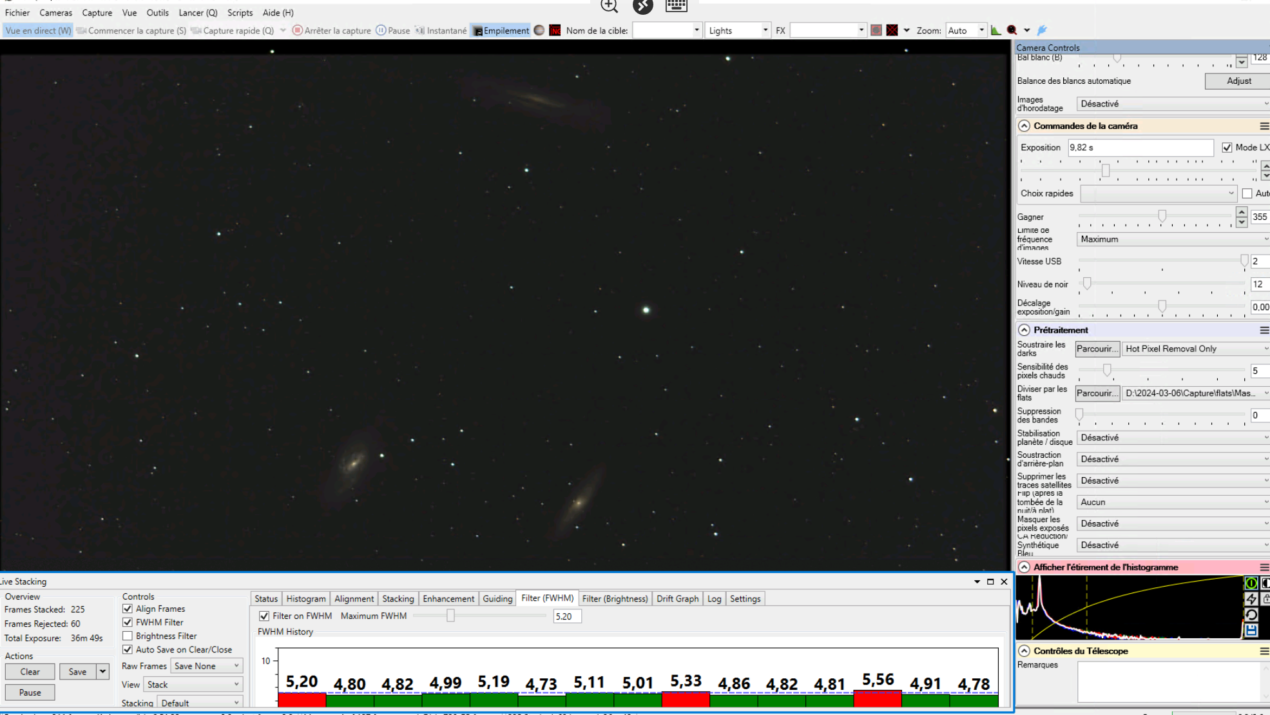Open the View Stack dropdown
The height and width of the screenshot is (715, 1270).
193,685
